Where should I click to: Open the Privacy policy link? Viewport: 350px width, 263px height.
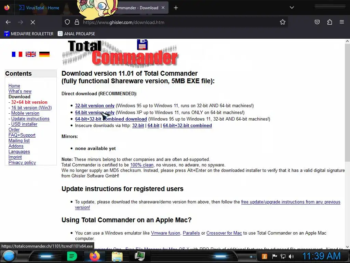tap(22, 163)
